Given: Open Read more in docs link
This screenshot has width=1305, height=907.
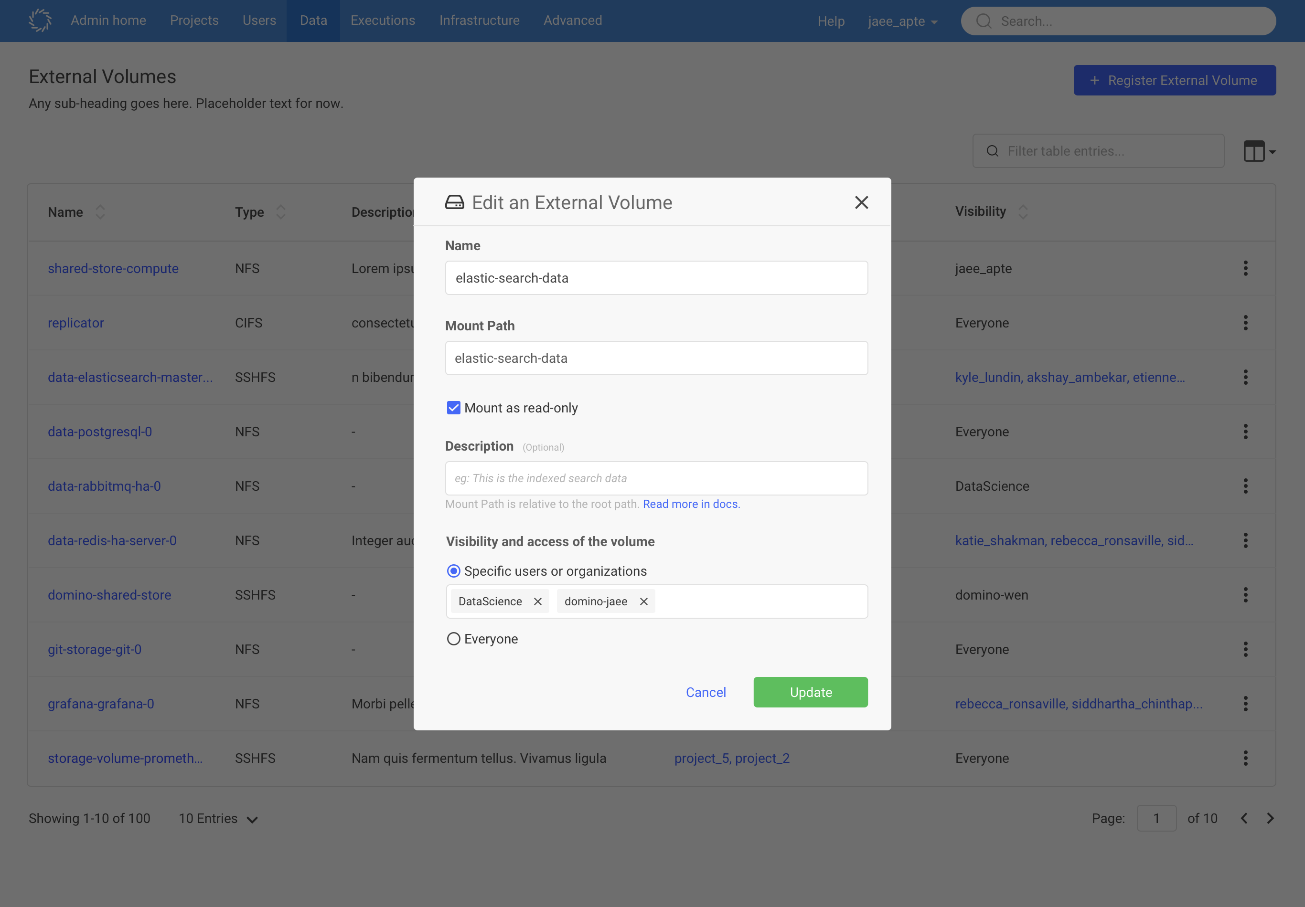Looking at the screenshot, I should (x=691, y=504).
